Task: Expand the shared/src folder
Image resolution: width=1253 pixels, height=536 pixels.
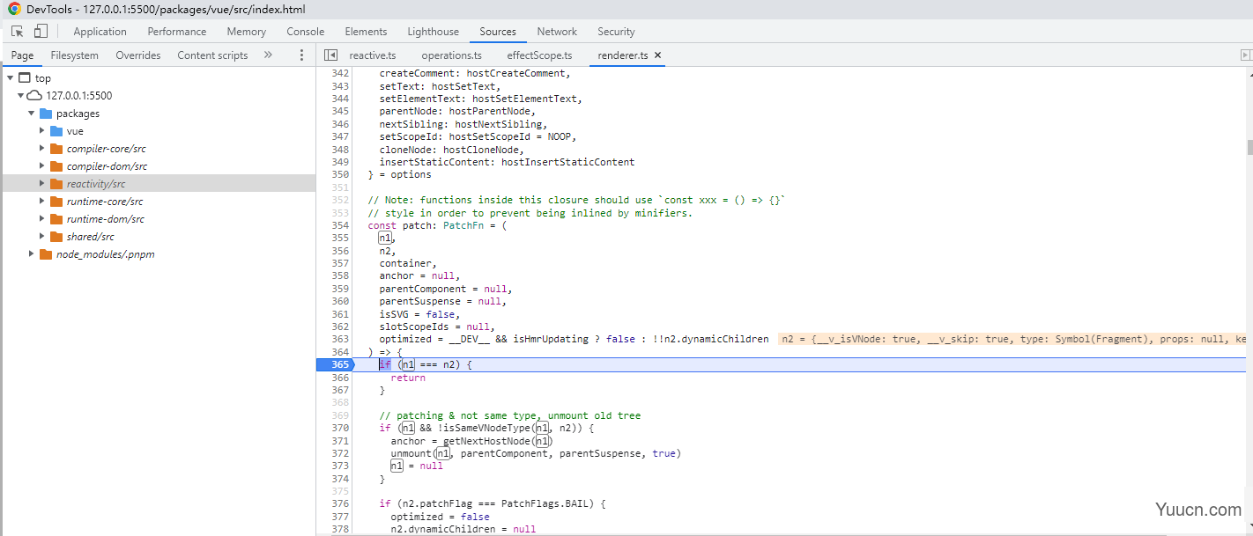Action: pyautogui.click(x=41, y=236)
